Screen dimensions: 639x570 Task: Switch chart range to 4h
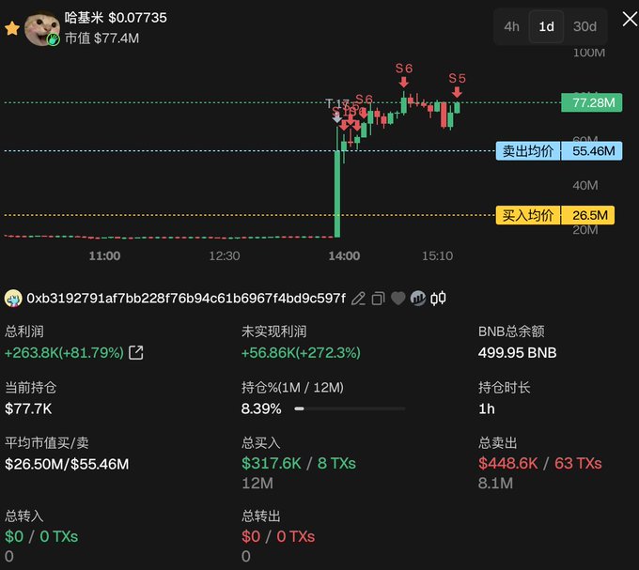point(511,27)
